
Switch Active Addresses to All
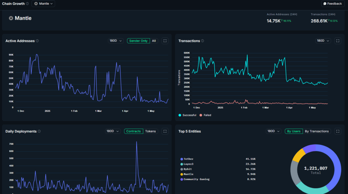(x=154, y=41)
